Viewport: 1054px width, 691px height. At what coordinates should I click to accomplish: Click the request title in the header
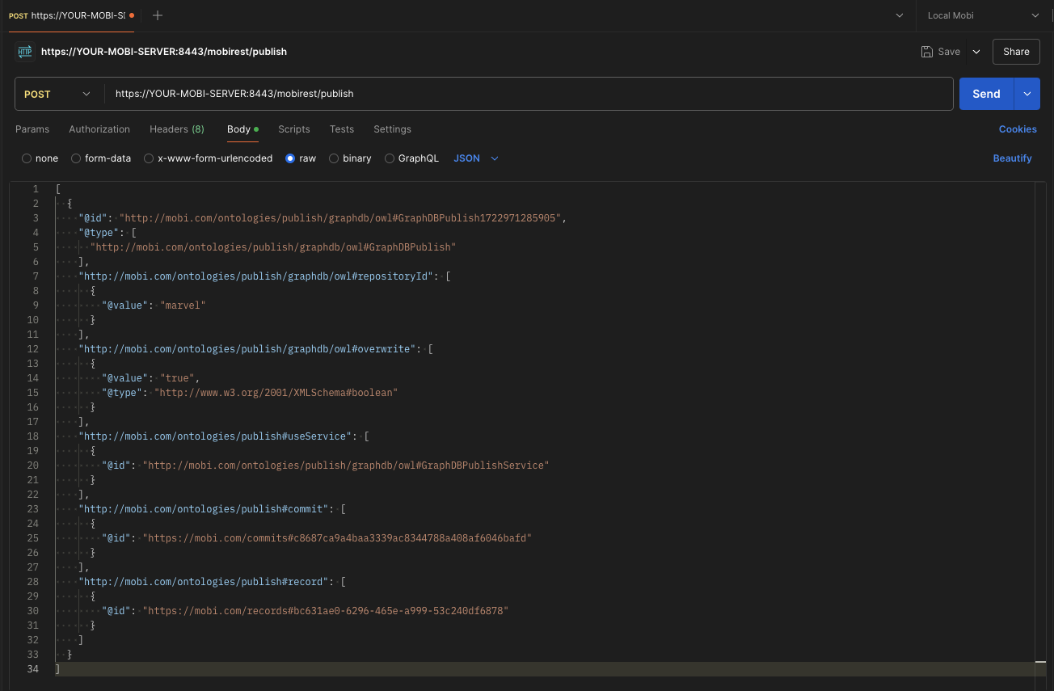point(164,52)
